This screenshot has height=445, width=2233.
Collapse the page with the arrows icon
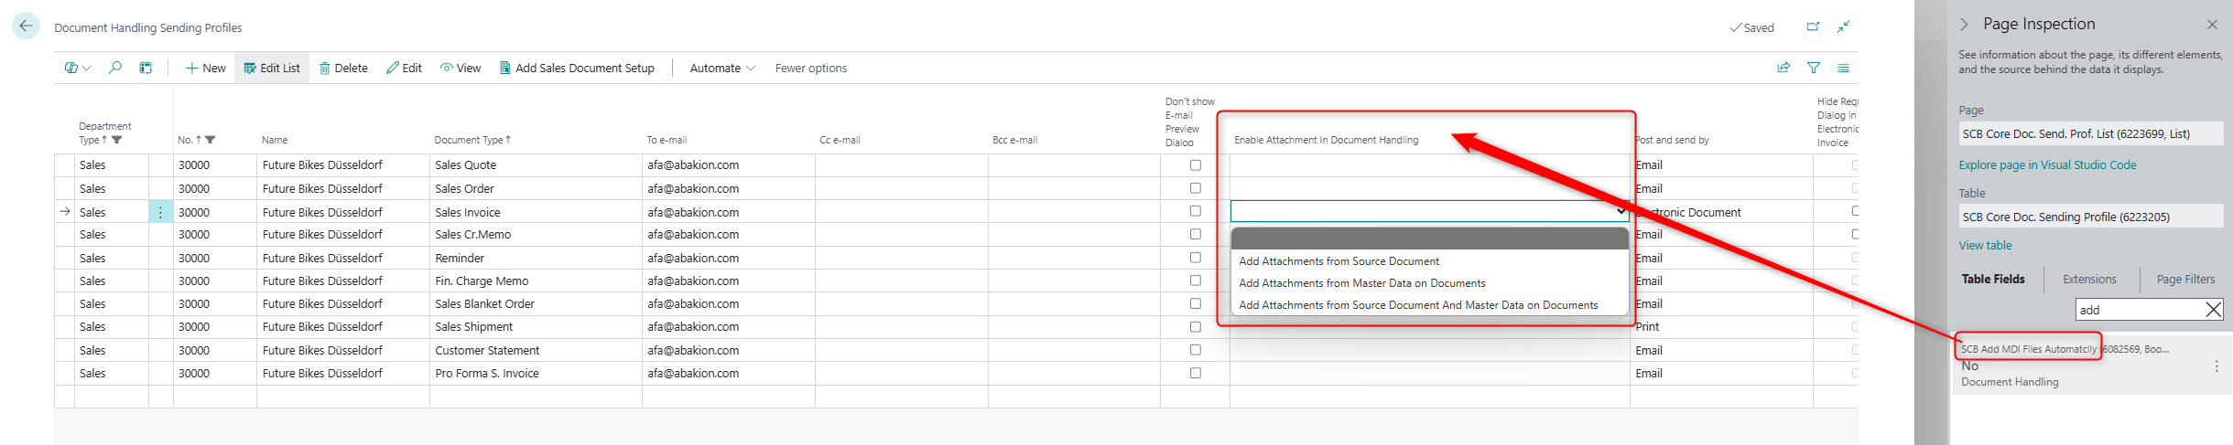(x=1843, y=26)
